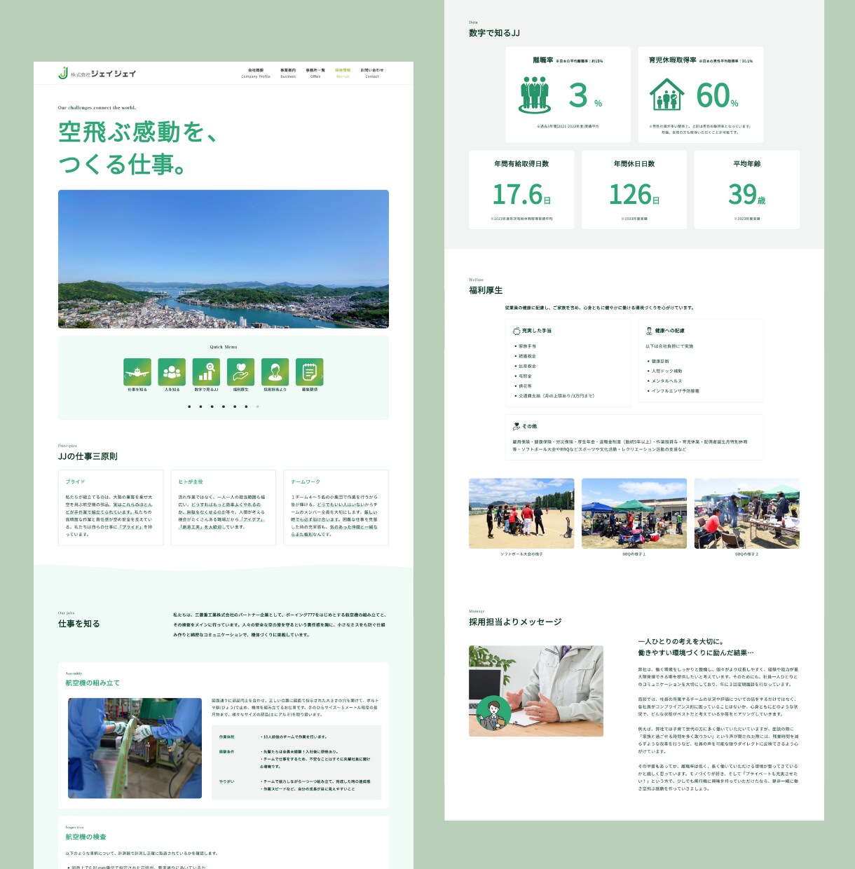Open the 仕事を知る airplane quick menu icon

click(137, 372)
